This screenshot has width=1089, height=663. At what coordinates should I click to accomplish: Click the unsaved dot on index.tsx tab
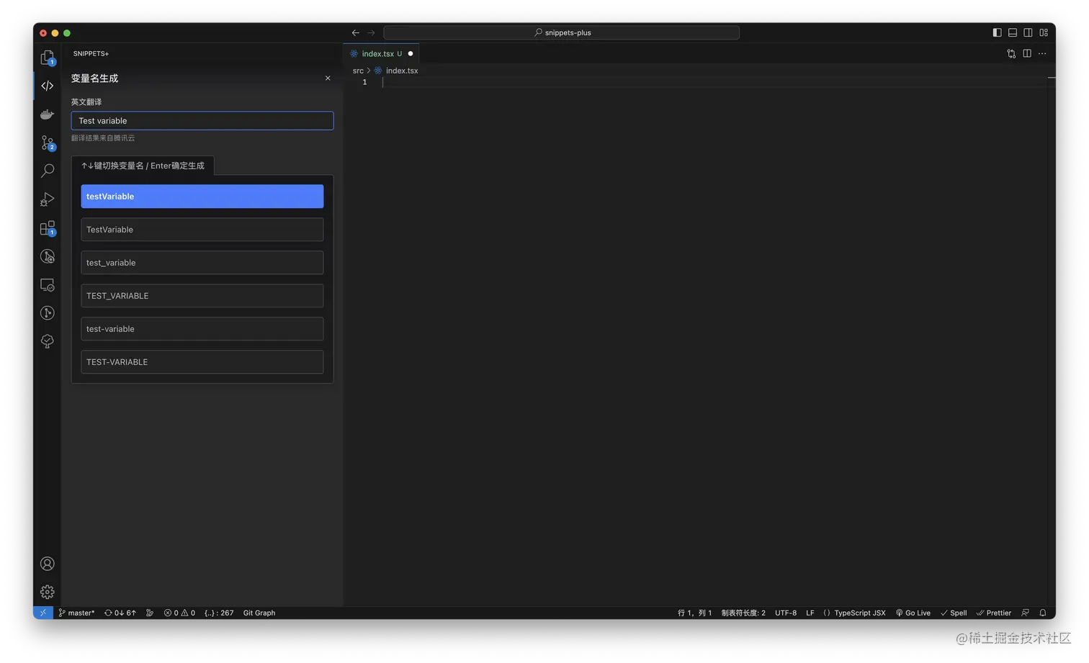411,53
